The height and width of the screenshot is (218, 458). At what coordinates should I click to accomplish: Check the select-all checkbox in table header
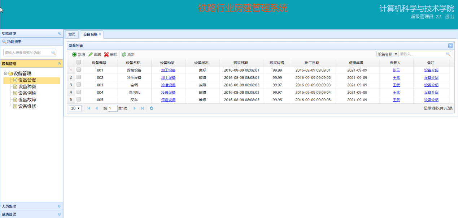79,63
